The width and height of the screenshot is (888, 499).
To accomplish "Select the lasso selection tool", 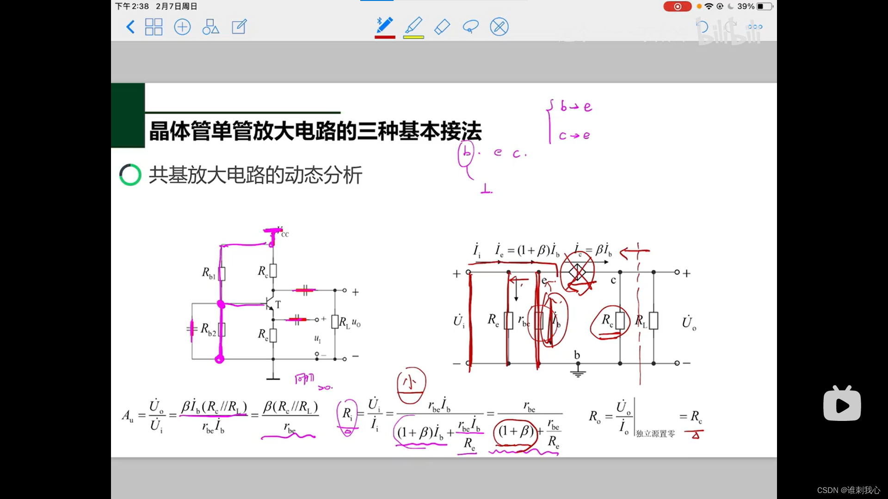I will pos(470,27).
